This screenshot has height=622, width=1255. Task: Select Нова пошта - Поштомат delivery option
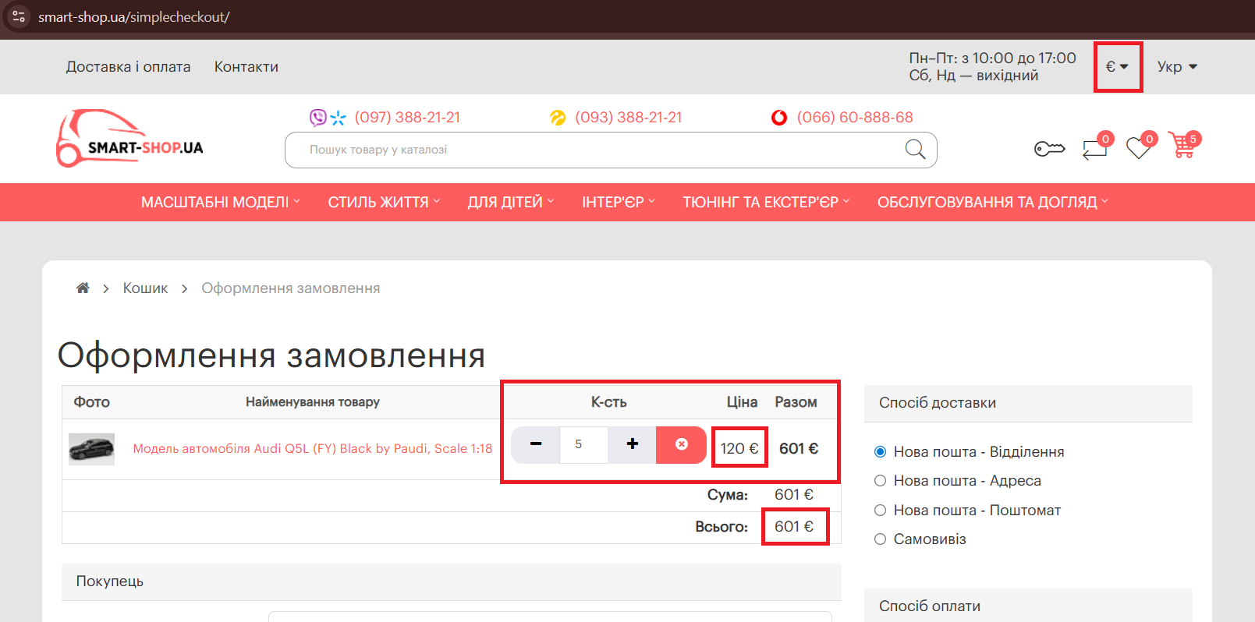pyautogui.click(x=881, y=511)
